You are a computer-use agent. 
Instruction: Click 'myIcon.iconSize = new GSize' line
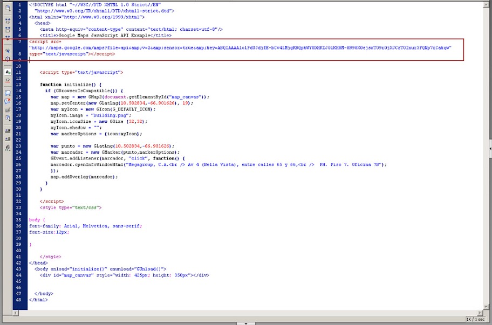coord(99,122)
